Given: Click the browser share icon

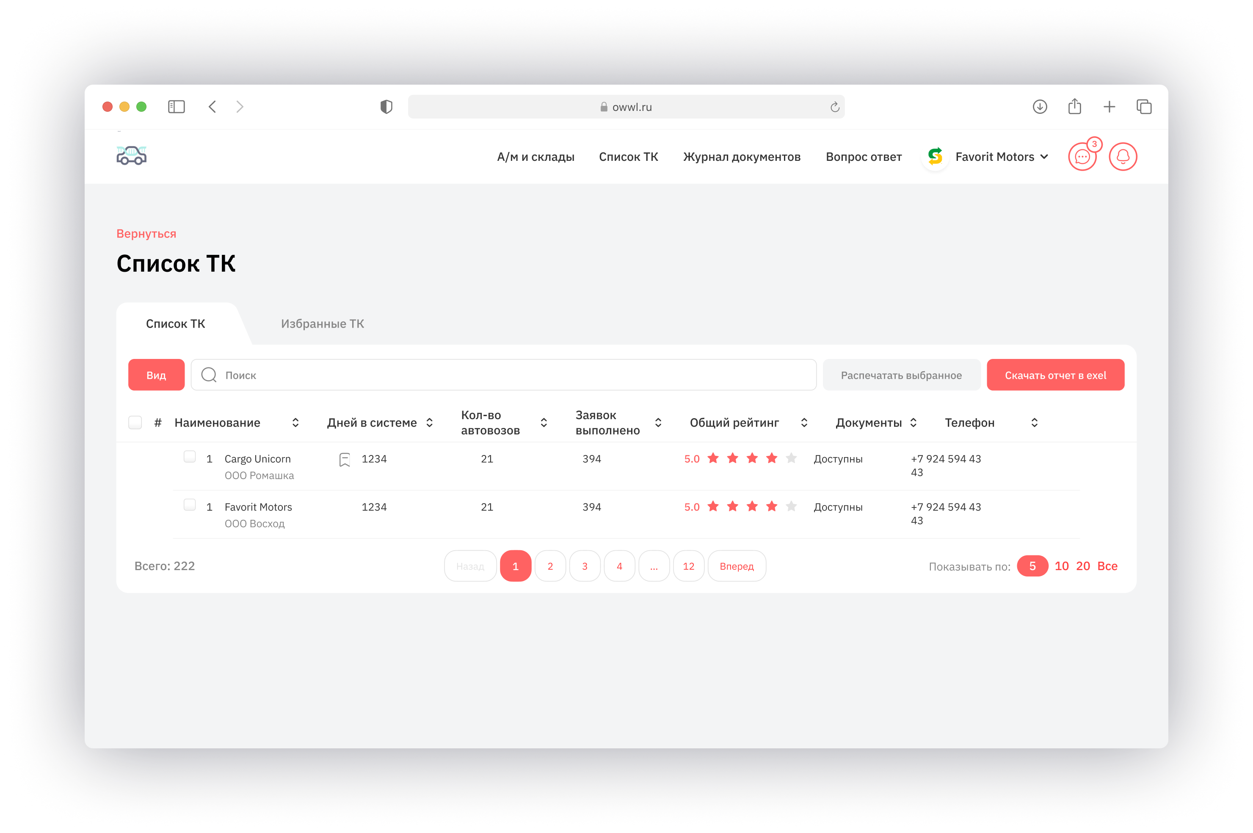Looking at the screenshot, I should (1074, 106).
